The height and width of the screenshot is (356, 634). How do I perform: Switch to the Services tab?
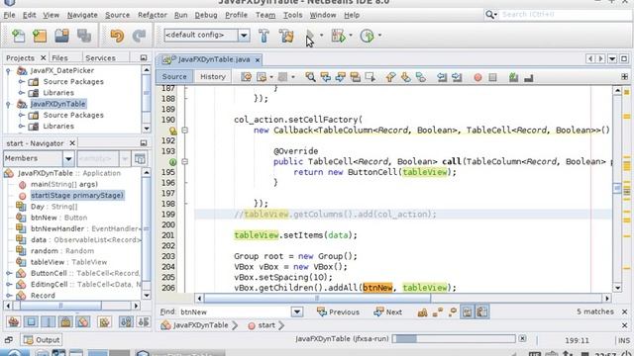tap(100, 58)
